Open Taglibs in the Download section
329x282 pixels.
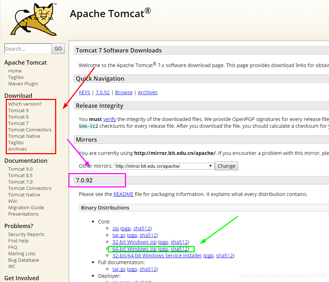pyautogui.click(x=16, y=143)
